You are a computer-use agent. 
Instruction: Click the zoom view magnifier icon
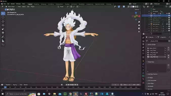coord(139,22)
